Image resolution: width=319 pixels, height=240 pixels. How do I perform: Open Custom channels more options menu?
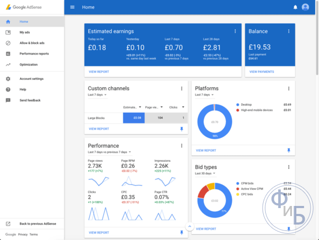182,88
